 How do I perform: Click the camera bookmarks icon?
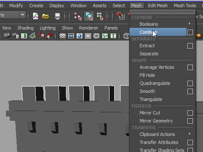(24, 36)
